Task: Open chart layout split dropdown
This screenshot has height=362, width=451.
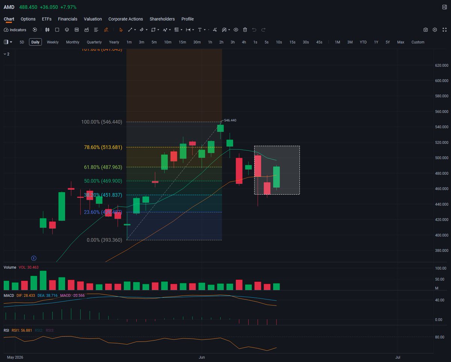Action: pyautogui.click(x=8, y=42)
